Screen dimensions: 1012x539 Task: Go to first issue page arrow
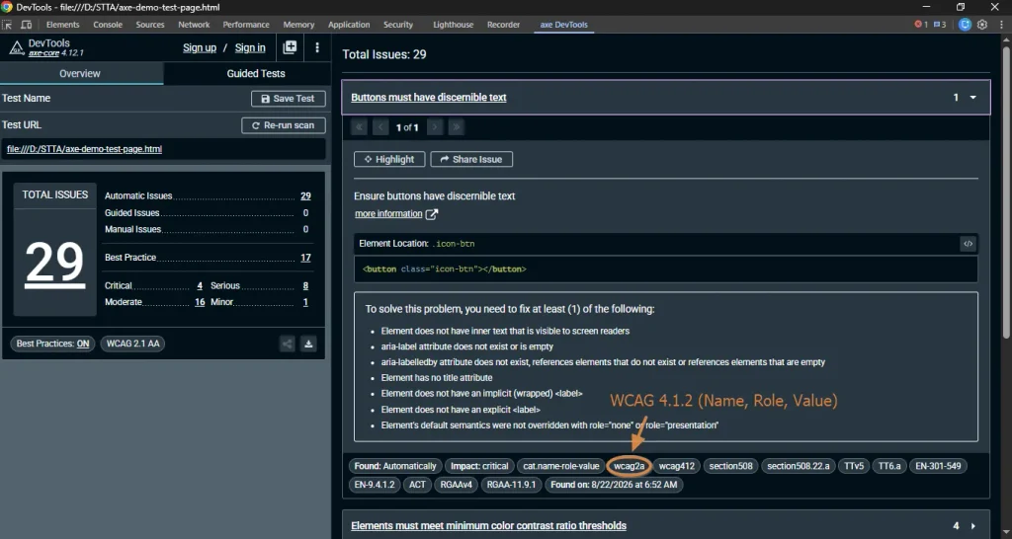coord(359,127)
